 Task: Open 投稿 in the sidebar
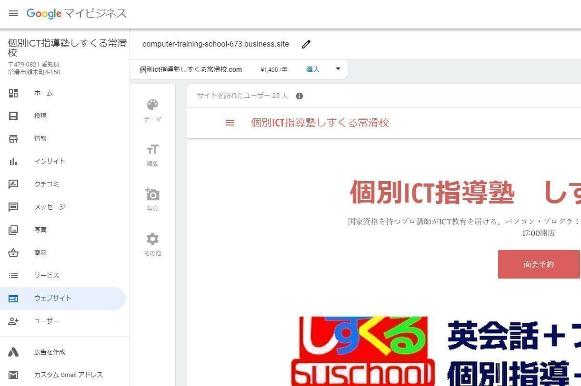[40, 116]
